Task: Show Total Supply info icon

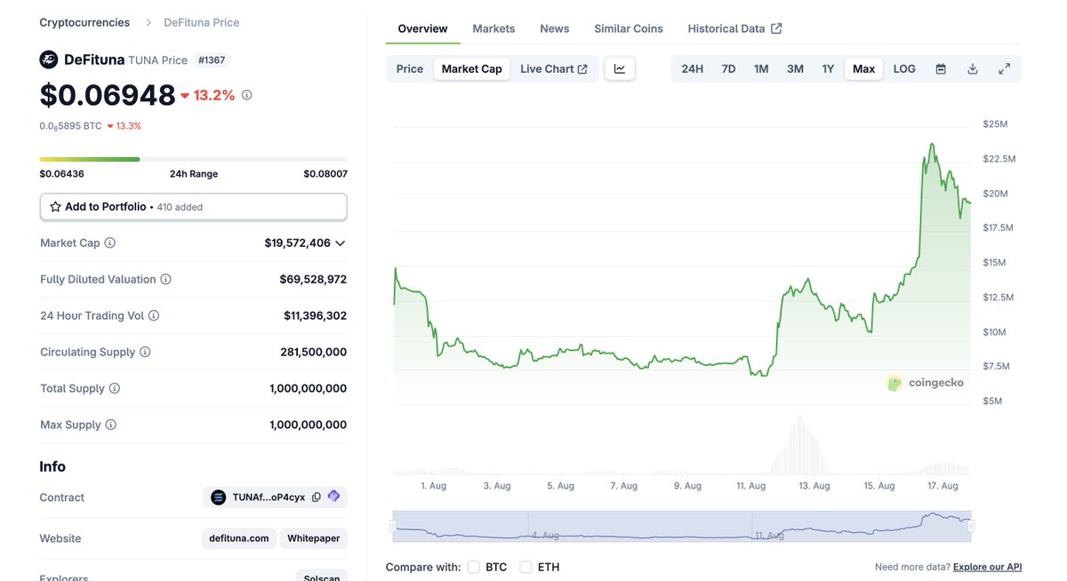Action: [x=115, y=388]
